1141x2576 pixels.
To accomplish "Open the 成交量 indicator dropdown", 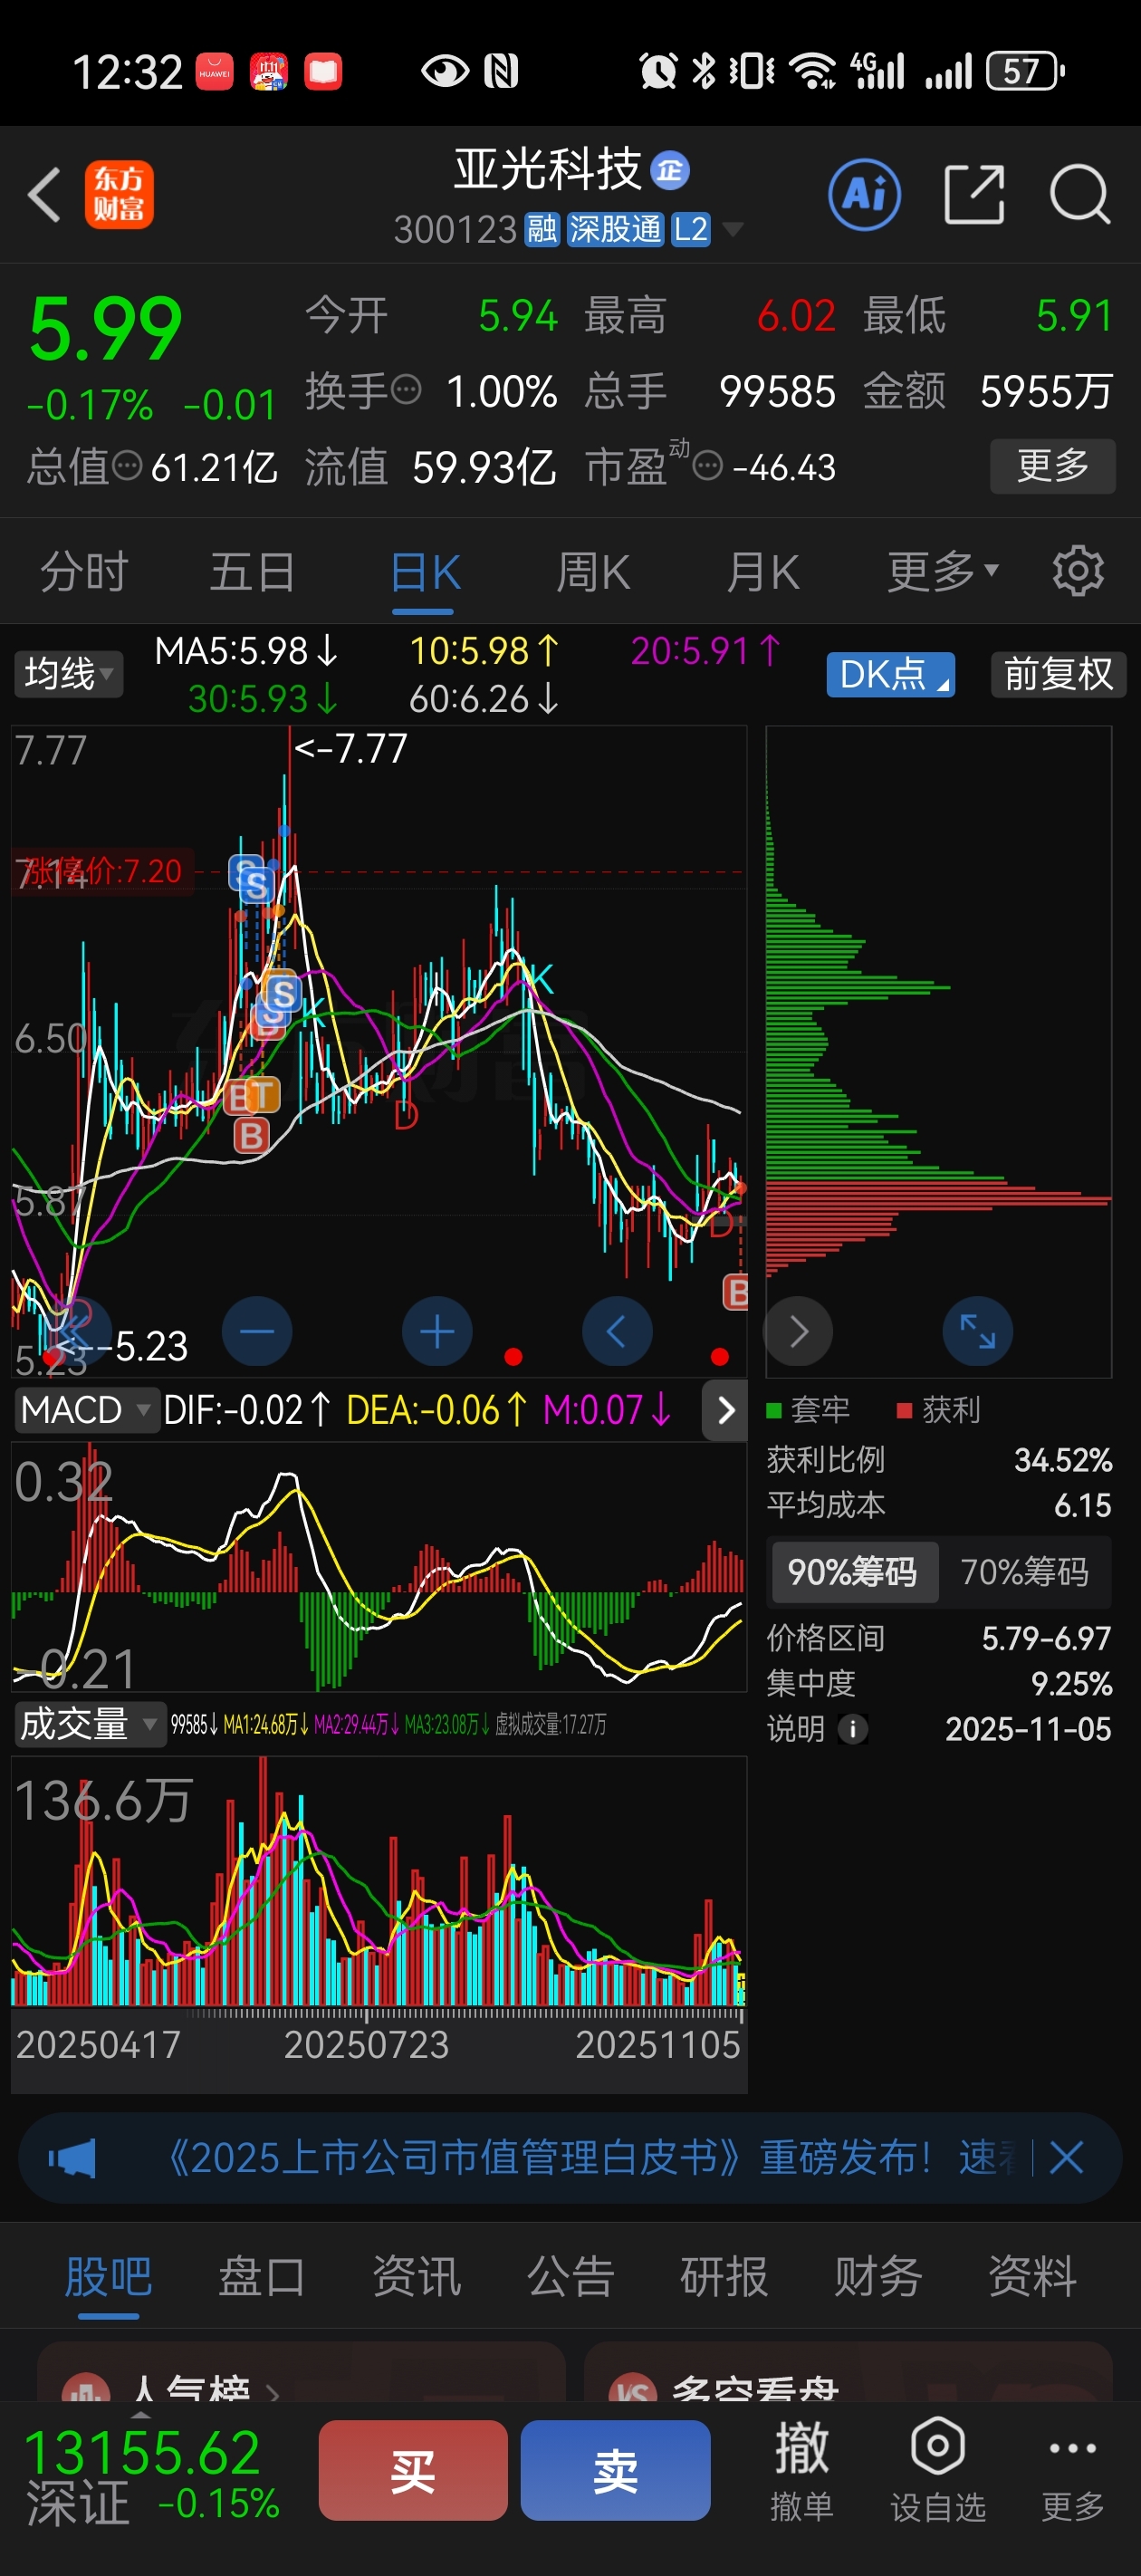I will (x=90, y=1724).
